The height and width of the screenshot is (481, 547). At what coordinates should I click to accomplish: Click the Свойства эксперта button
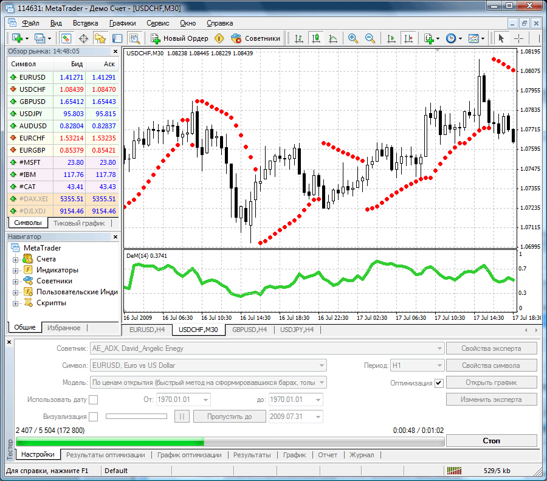[491, 348]
